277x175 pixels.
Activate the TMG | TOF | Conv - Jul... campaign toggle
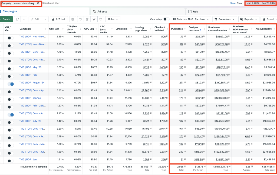point(11,153)
